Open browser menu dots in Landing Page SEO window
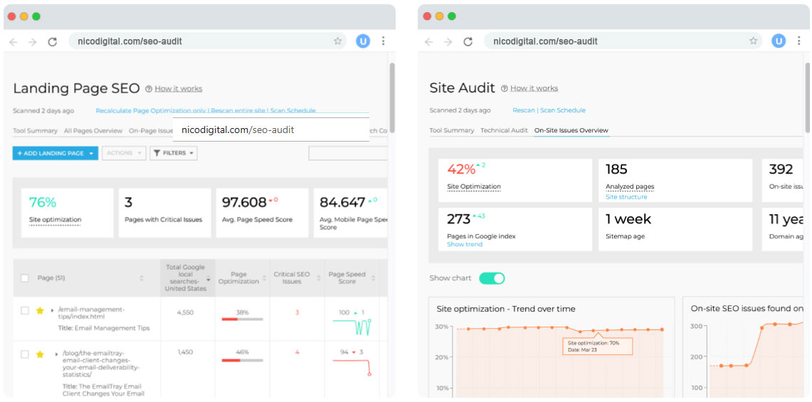 [383, 41]
